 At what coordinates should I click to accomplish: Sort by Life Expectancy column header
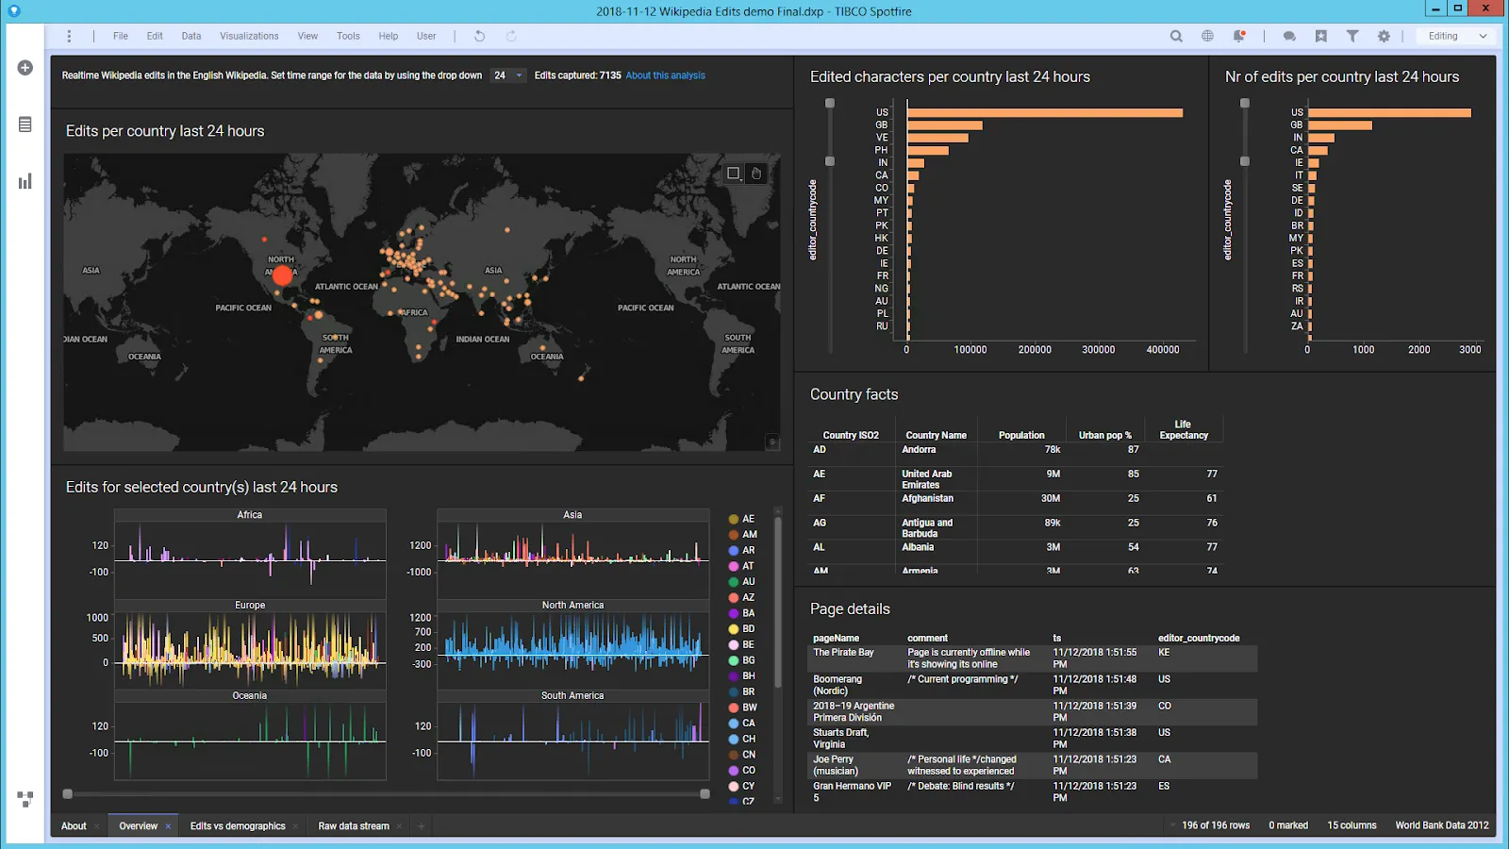pos(1184,430)
